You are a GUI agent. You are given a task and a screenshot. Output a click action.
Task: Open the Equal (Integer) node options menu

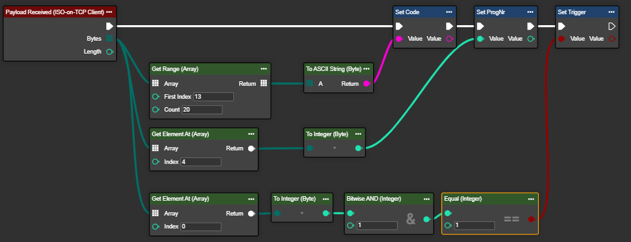pos(531,199)
